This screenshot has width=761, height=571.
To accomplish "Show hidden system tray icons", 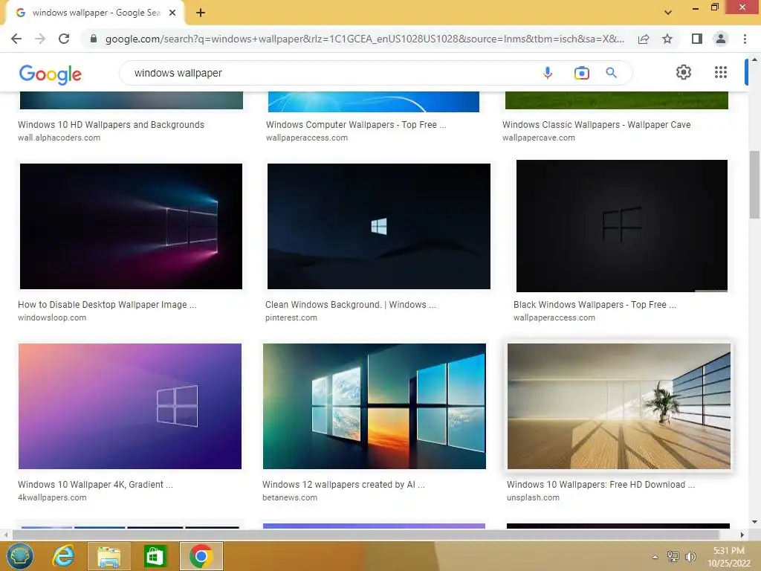I will pyautogui.click(x=655, y=556).
